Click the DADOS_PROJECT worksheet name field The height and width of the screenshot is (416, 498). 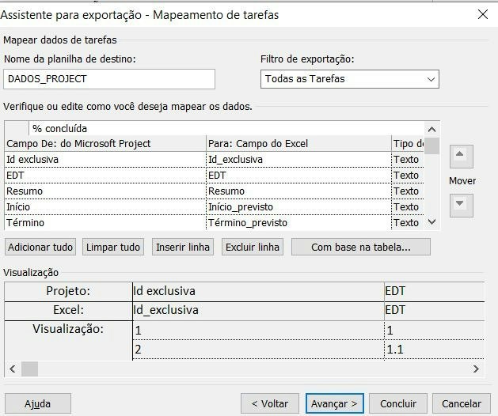click(109, 79)
